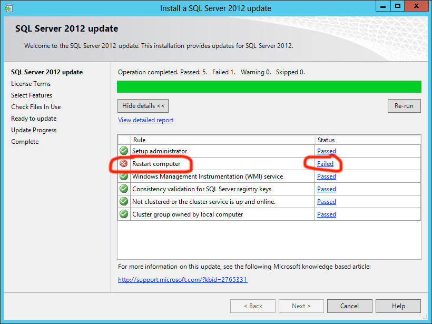
Task: Click the green check icon beside Setup administrator
Action: pyautogui.click(x=123, y=151)
